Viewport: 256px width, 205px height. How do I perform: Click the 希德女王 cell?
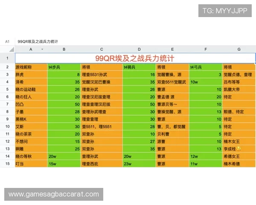pos(239,156)
